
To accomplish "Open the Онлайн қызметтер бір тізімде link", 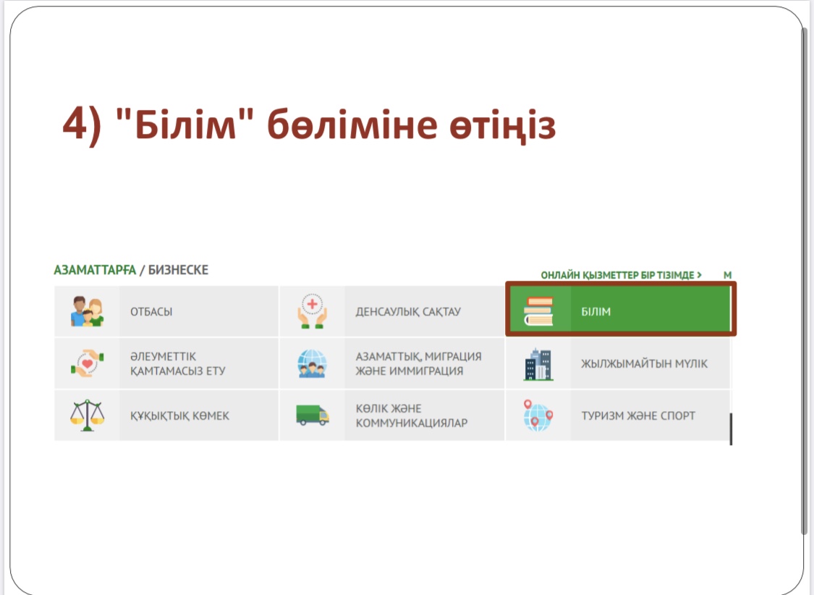I will [621, 276].
